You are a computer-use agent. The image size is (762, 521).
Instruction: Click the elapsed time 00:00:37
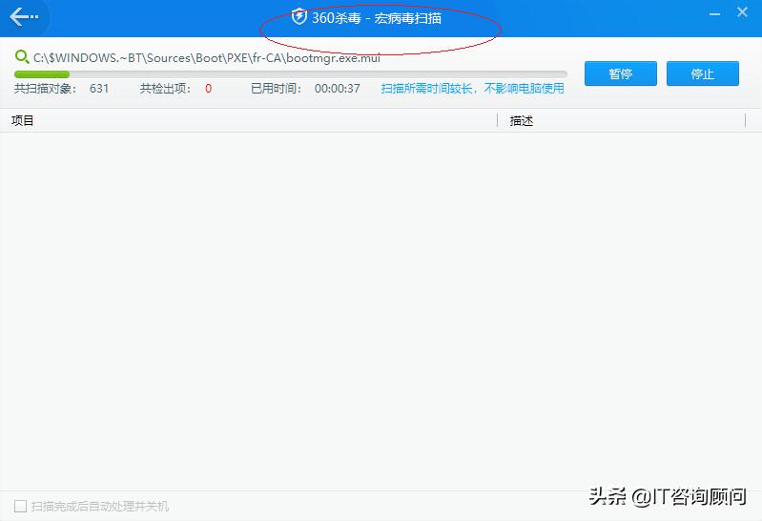(338, 89)
